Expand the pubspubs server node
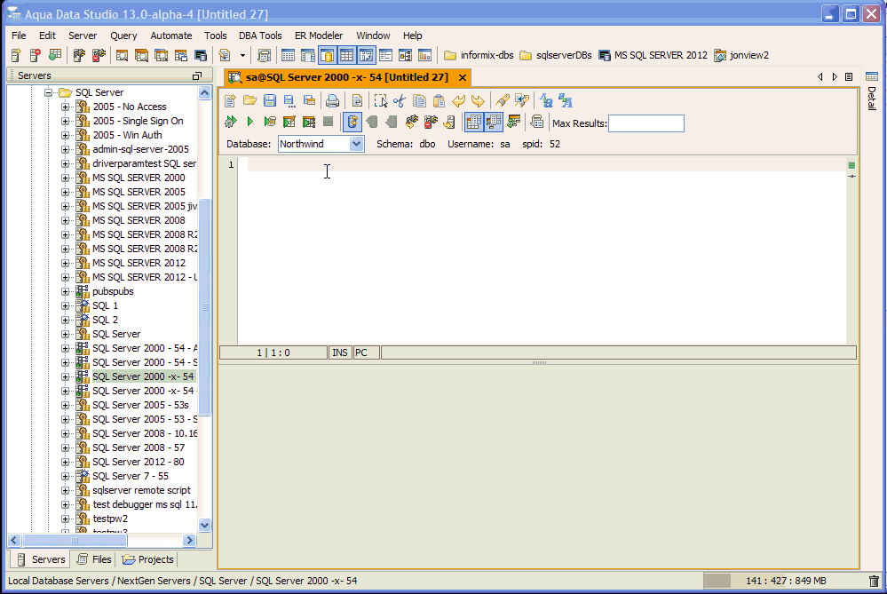 [x=65, y=291]
